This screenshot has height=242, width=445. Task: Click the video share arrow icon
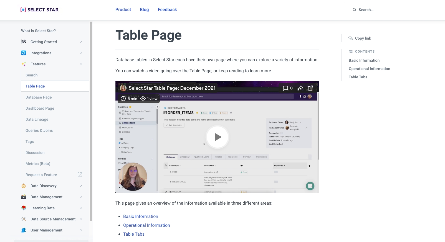pyautogui.click(x=300, y=88)
